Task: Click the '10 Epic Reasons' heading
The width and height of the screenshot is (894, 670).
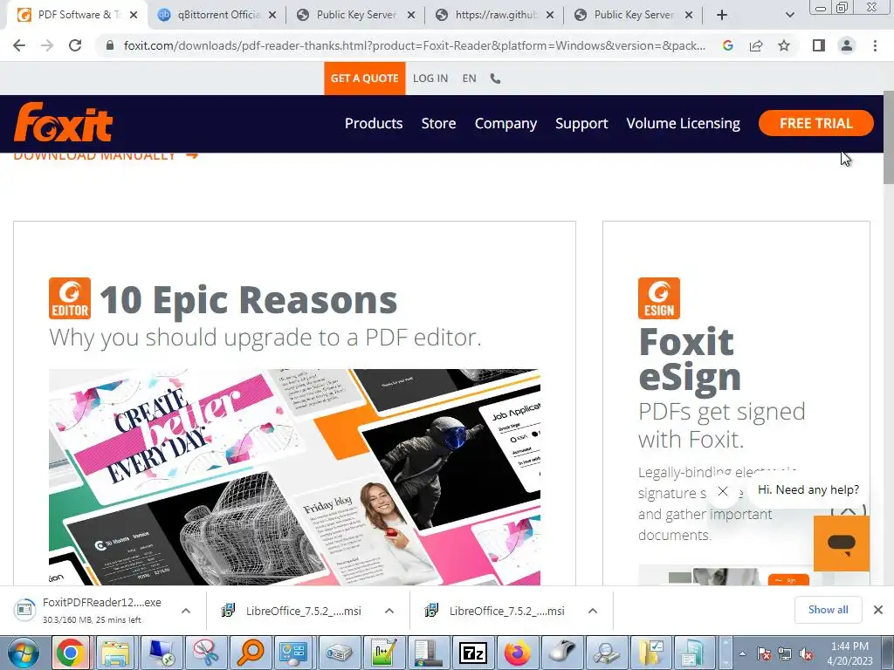Action: pos(248,300)
